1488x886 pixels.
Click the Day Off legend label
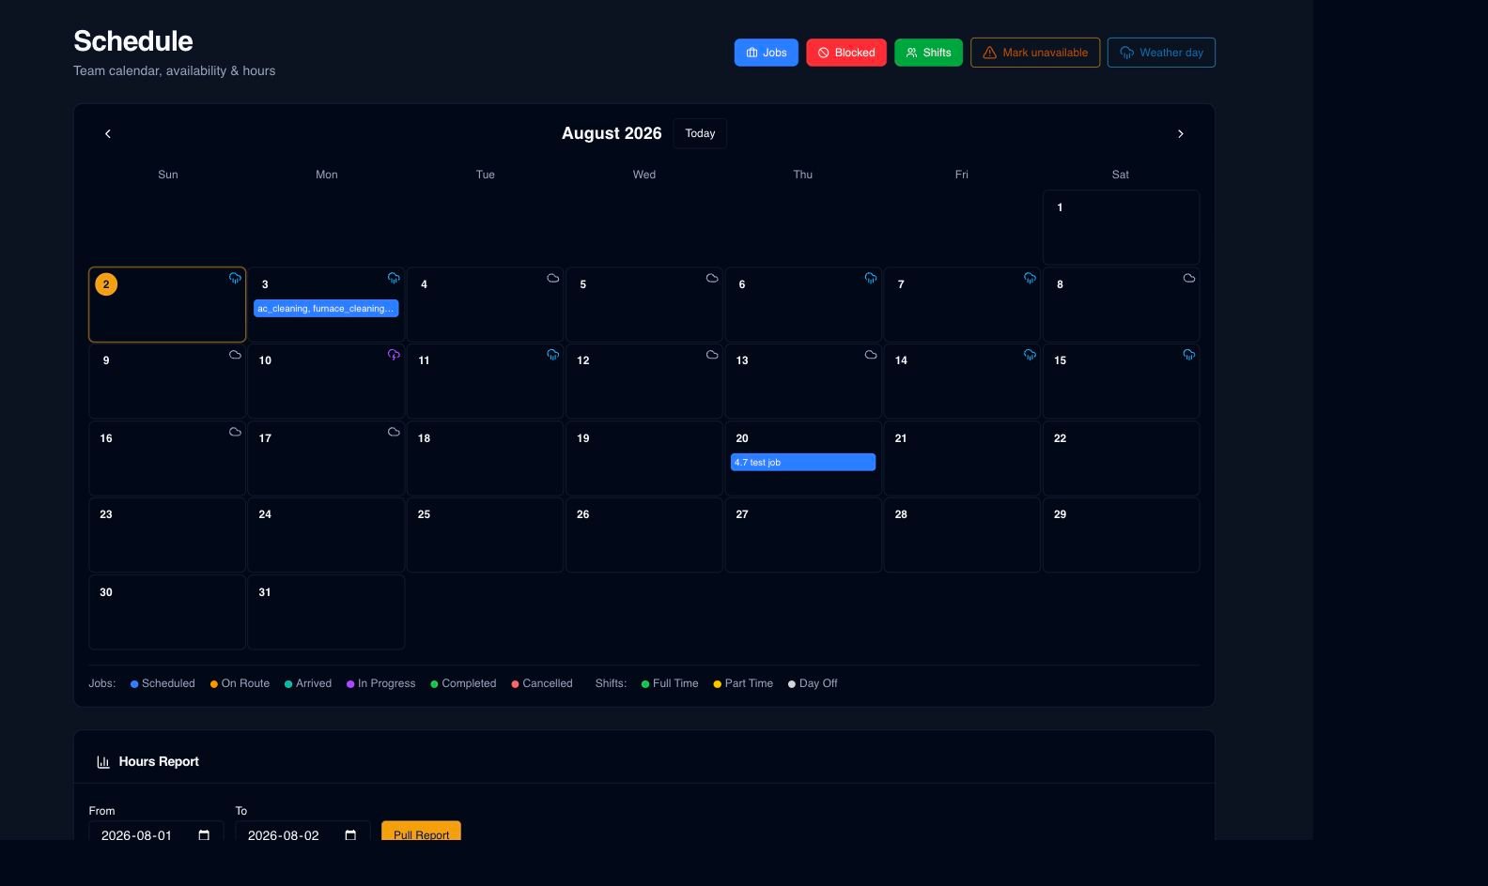818,683
